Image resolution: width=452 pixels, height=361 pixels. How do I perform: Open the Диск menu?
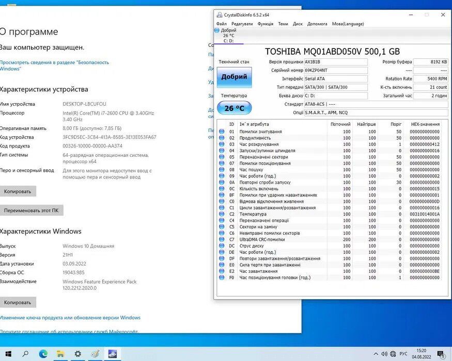[298, 24]
